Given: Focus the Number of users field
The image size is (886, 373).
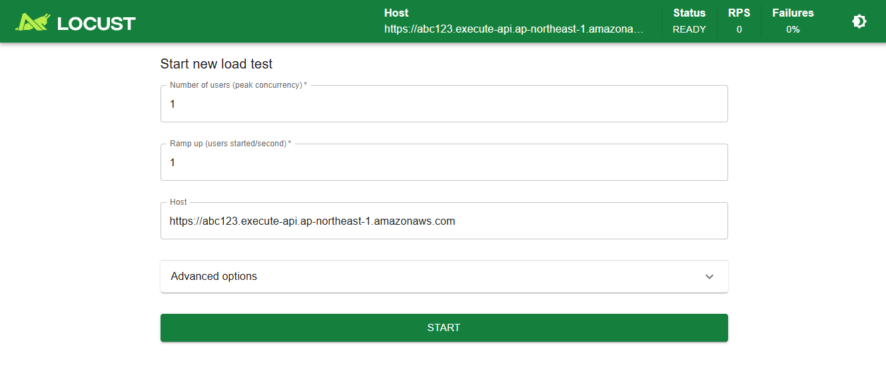Looking at the screenshot, I should (x=444, y=104).
